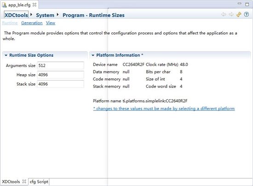Minimize the editor pane
253x186 pixels.
point(240,3)
